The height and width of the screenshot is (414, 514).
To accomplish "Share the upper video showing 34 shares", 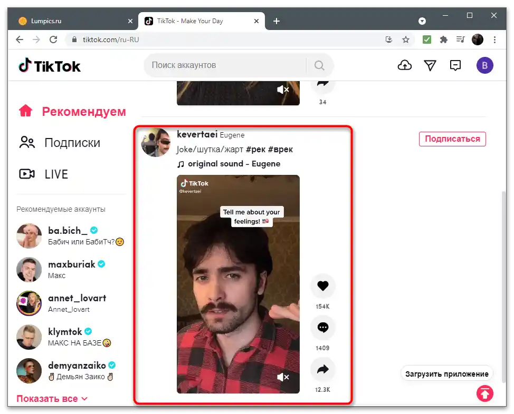I will point(322,86).
